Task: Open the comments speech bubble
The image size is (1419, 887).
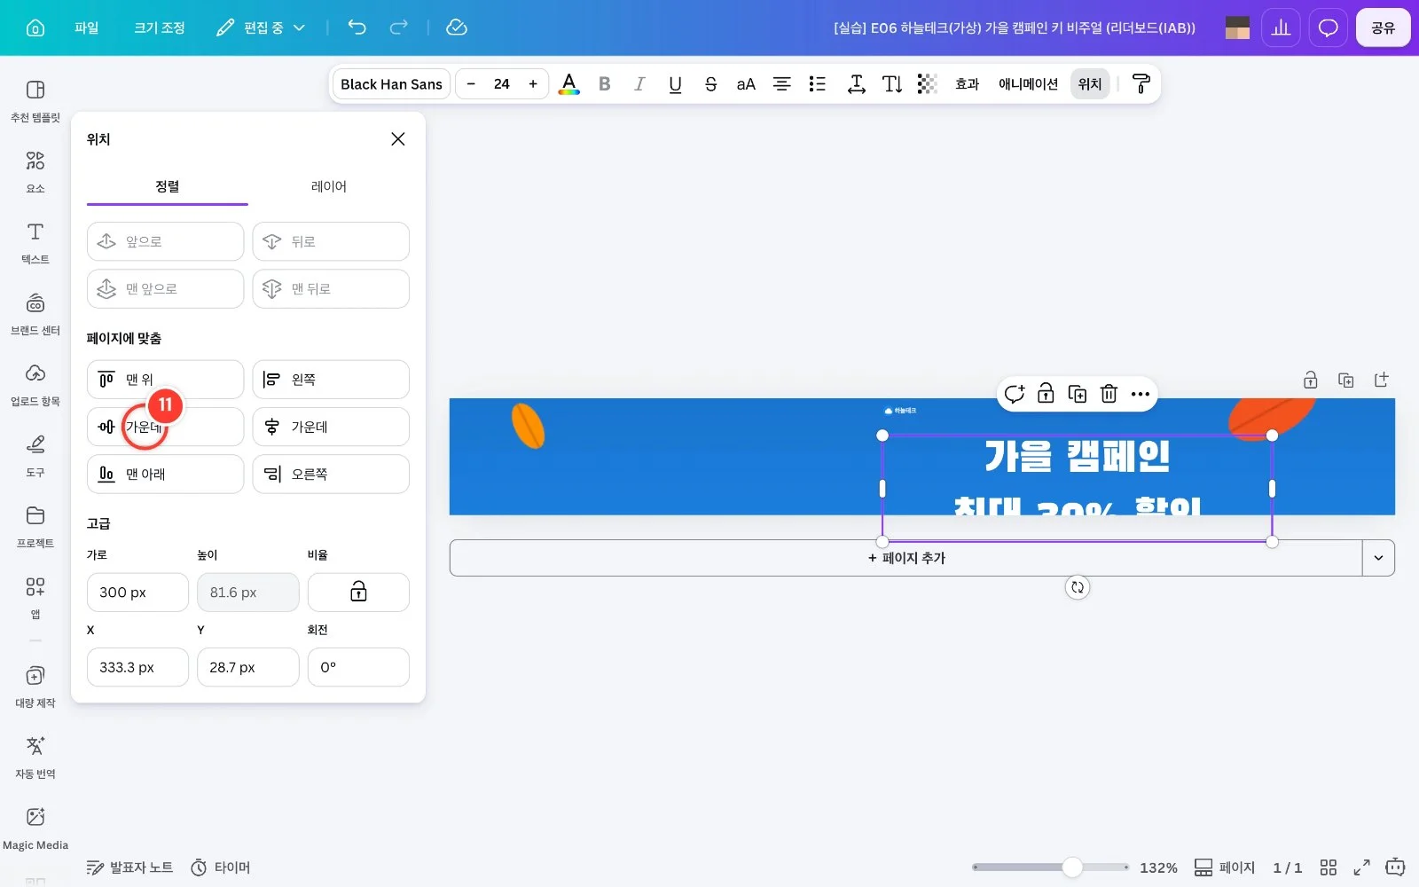Action: (x=1328, y=27)
